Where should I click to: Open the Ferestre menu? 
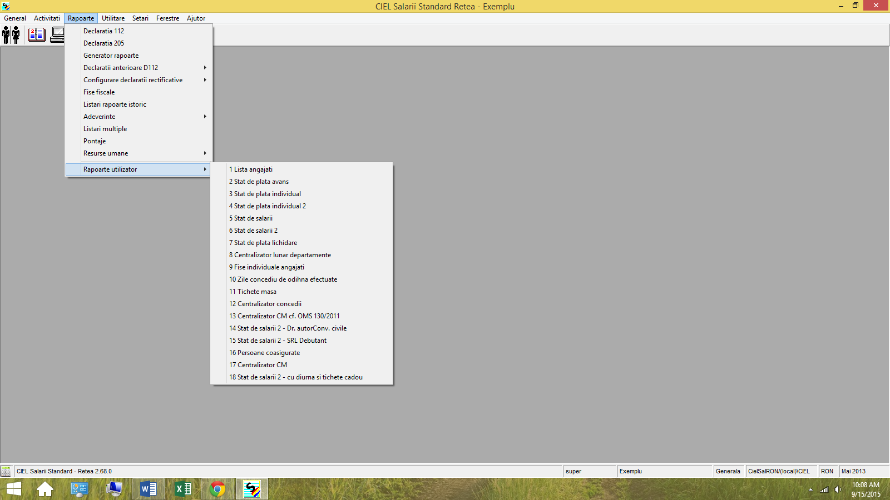coord(167,18)
